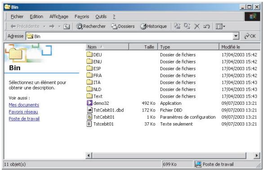
Task: Select the DEU folder icon
Action: coord(89,54)
